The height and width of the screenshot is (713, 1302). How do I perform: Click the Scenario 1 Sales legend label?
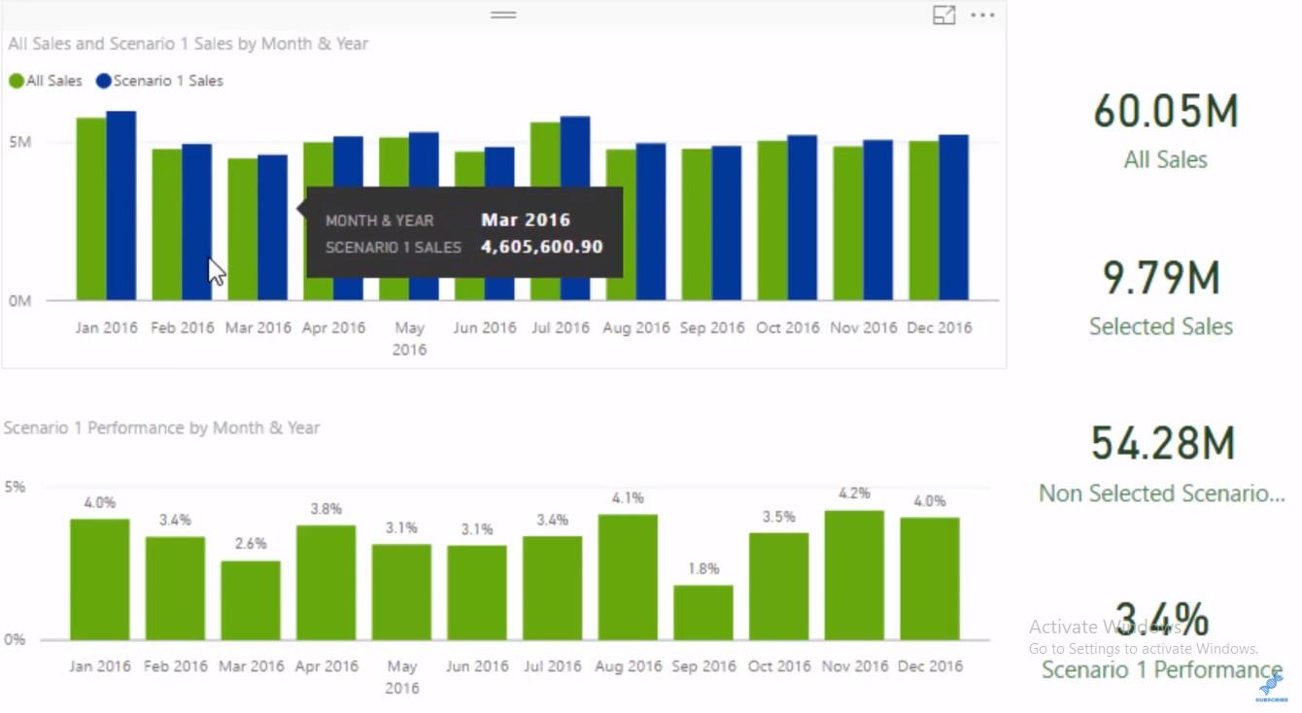168,82
